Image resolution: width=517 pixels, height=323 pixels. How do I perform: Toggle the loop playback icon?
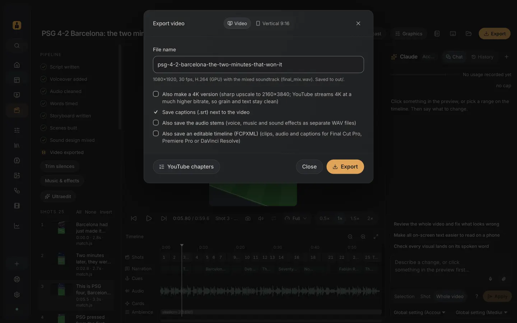[x=274, y=218]
